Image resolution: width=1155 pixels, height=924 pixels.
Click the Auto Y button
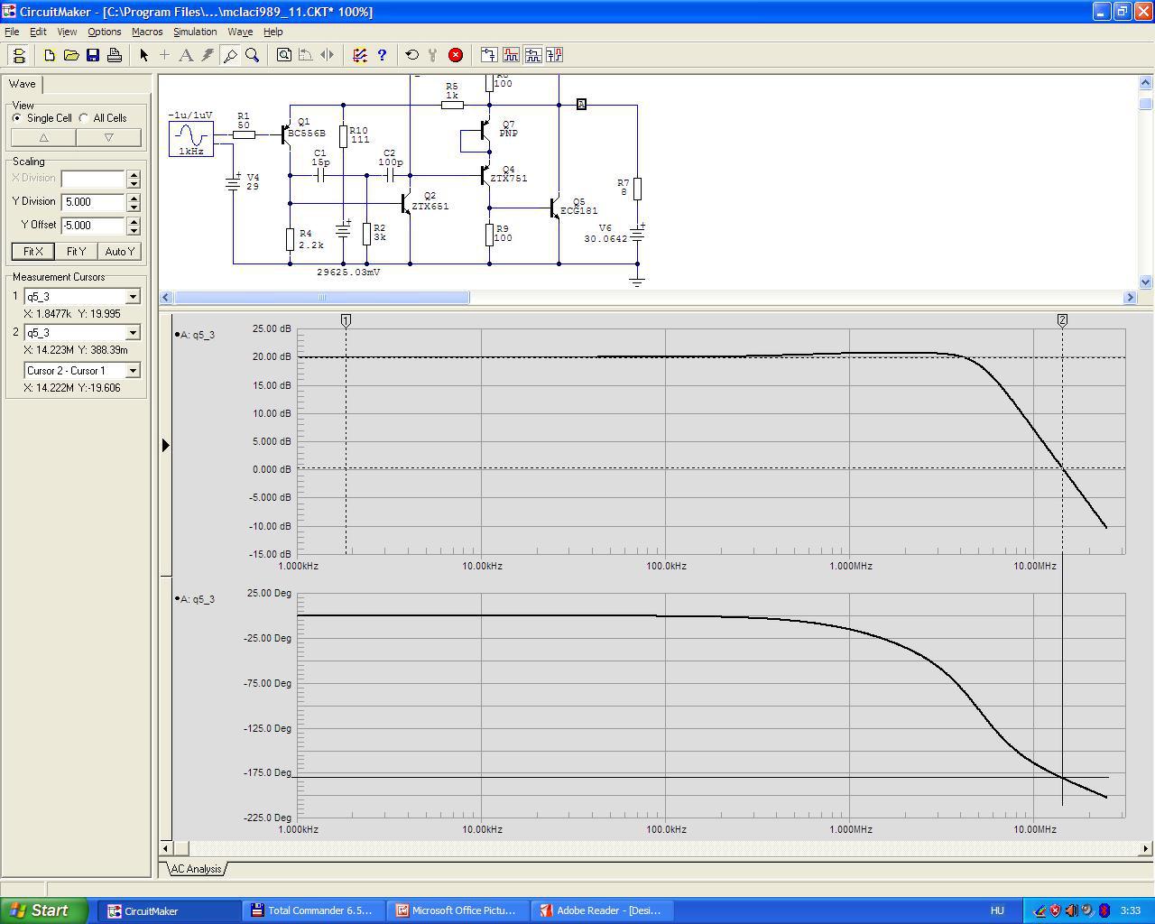119,252
